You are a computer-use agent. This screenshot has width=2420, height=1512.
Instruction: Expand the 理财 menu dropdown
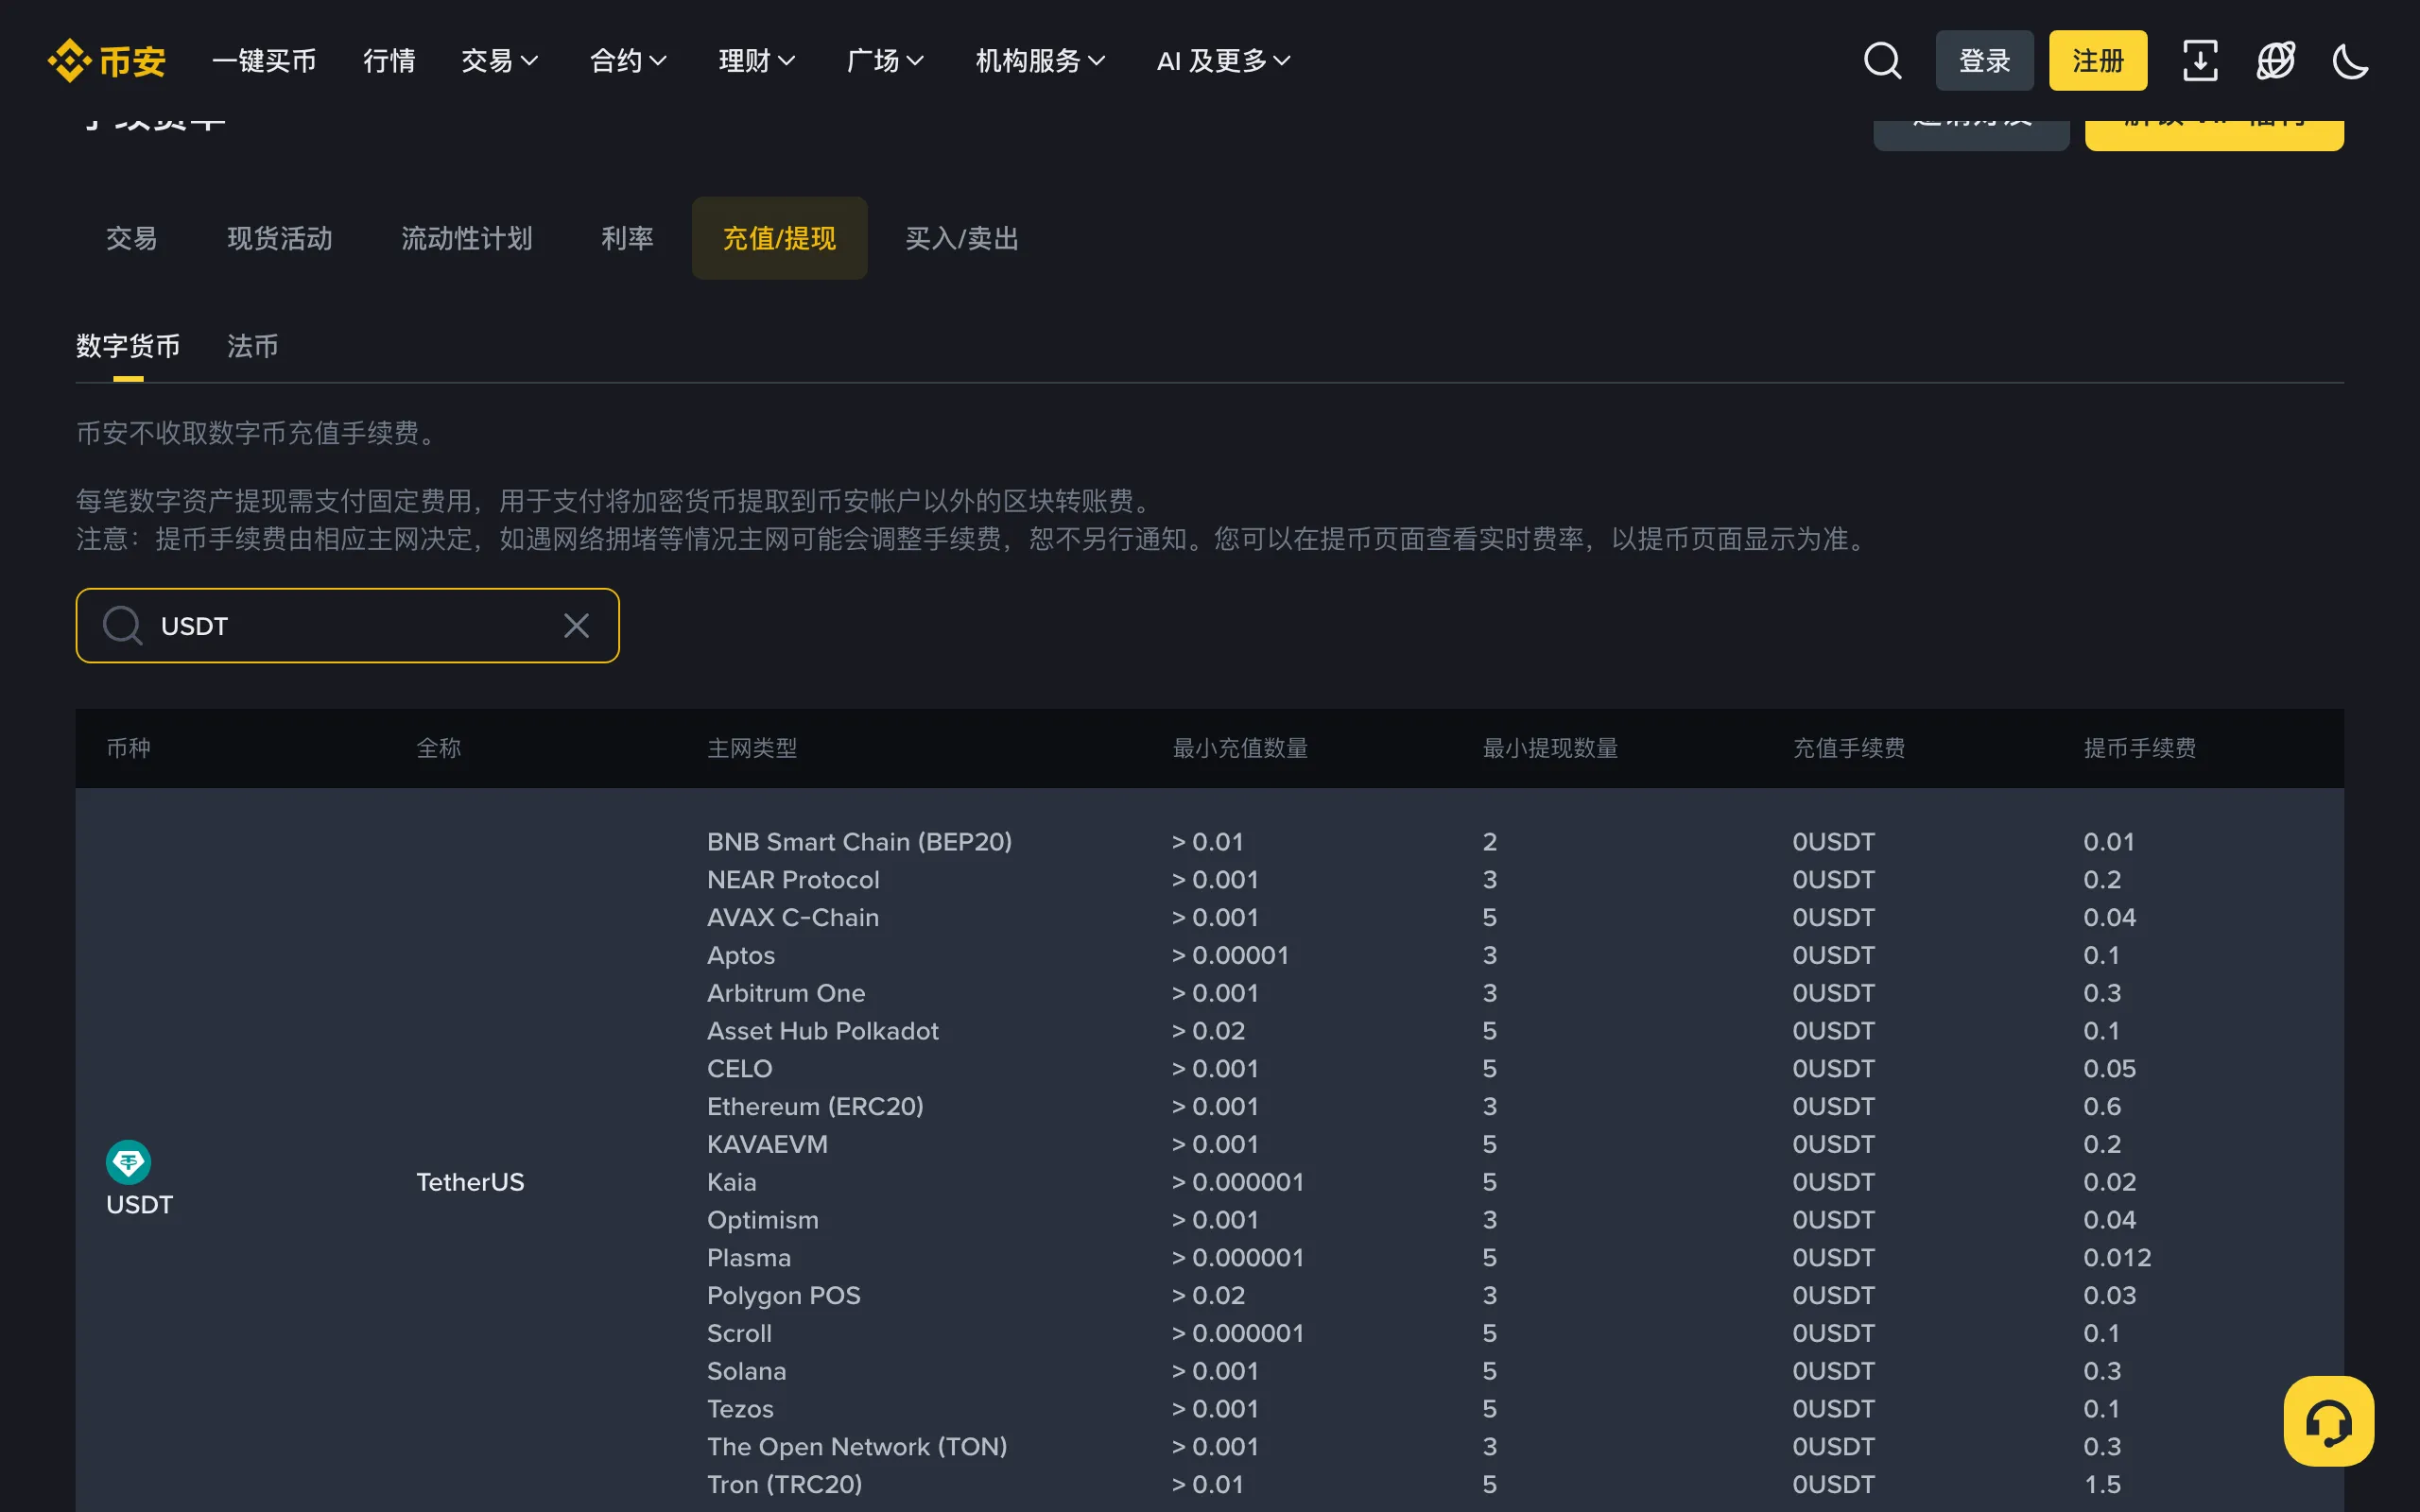coord(757,61)
